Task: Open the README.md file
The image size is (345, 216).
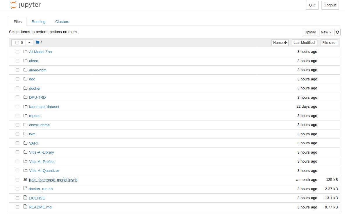Action: (x=40, y=207)
